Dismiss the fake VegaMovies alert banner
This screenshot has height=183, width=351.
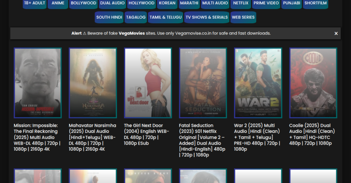(x=336, y=33)
